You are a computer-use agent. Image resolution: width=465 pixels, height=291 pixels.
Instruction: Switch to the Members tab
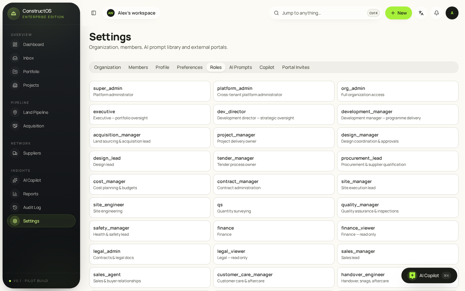coord(138,67)
